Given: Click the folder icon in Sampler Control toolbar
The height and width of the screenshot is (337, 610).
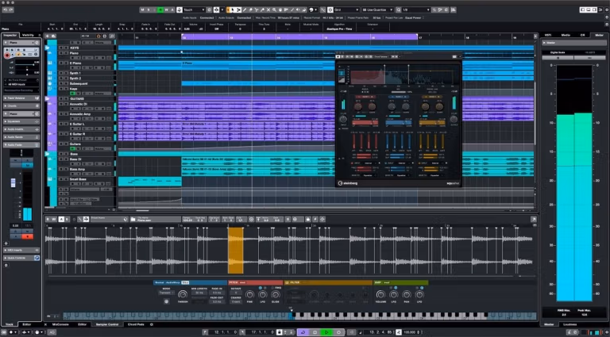Looking at the screenshot, I should tap(133, 220).
